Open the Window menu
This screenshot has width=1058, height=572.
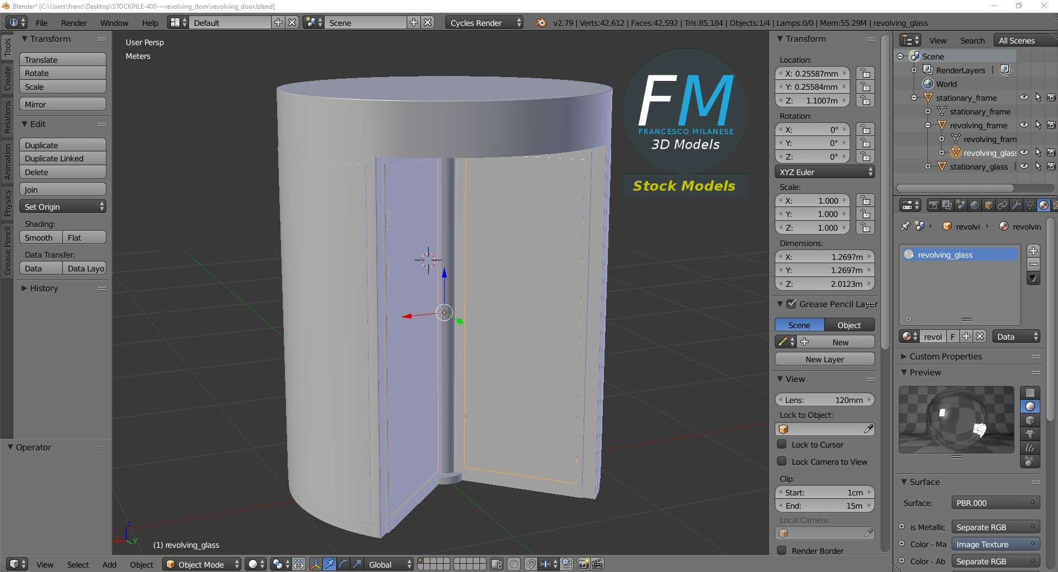coord(114,23)
